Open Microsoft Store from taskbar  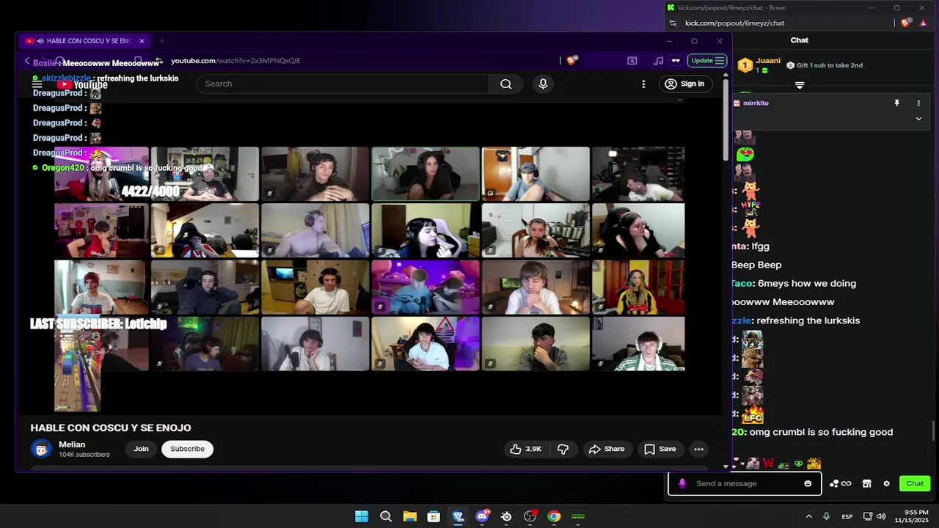(434, 516)
